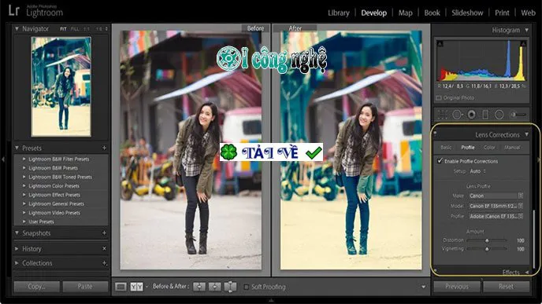Image resolution: width=542 pixels, height=304 pixels.
Task: Select the Profile tab in Lens Corrections
Action: (x=468, y=148)
